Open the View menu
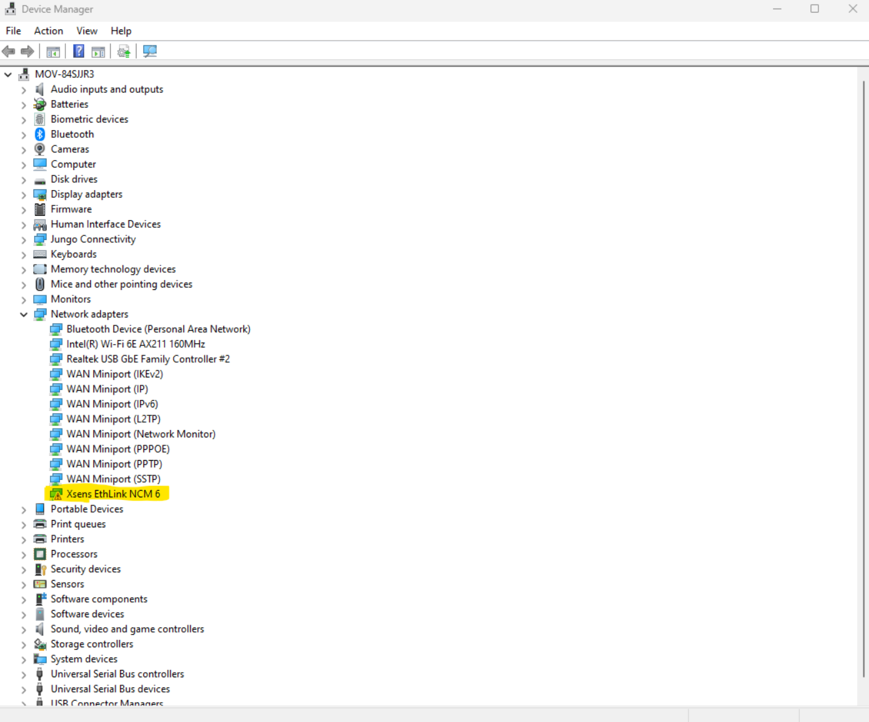The image size is (869, 722). click(x=87, y=31)
